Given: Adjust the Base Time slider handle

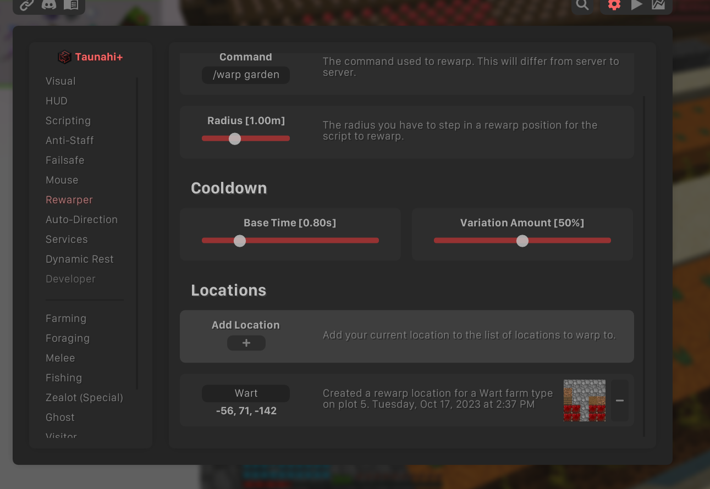Looking at the screenshot, I should (x=240, y=241).
